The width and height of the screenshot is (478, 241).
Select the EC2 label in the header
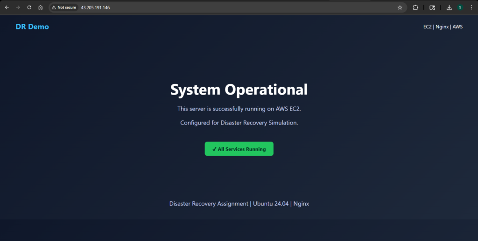427,27
